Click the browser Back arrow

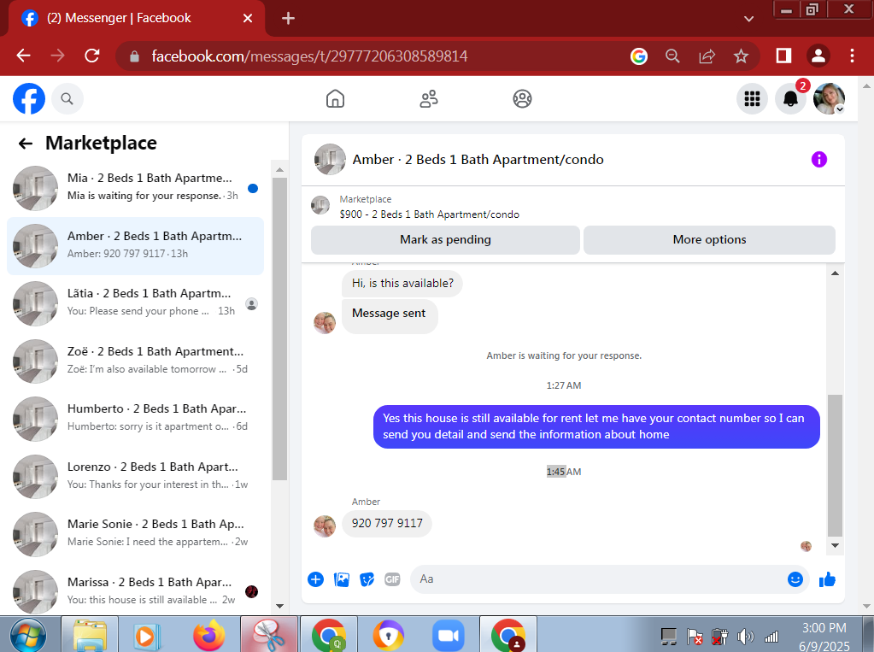23,56
